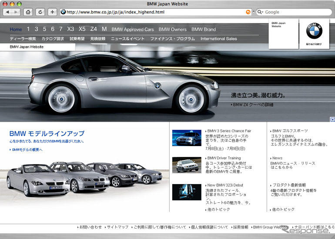Open お問い合わせ footer link
335x239 pixels.
pyautogui.click(x=90, y=227)
